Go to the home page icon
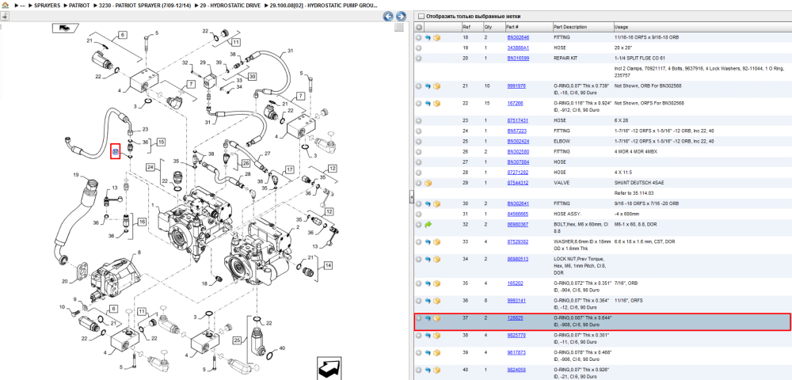792x380 pixels. click(x=5, y=5)
